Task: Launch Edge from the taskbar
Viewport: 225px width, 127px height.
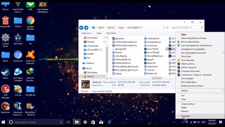Action: [109, 122]
